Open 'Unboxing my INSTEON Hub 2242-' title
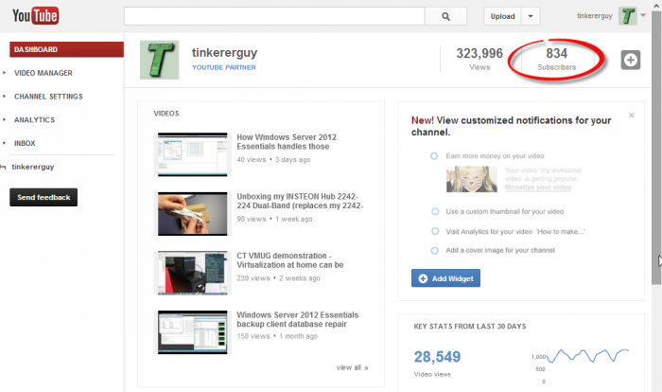Viewport: 662px width, 392px height. pos(300,201)
